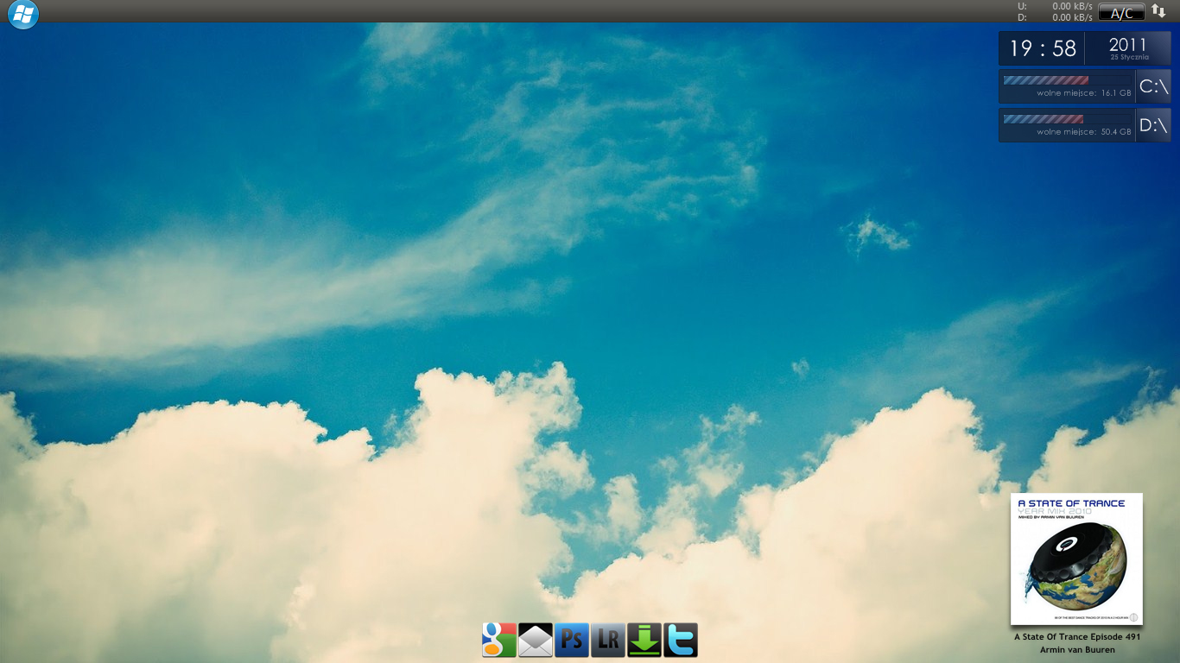
Task: Click the 'Armin van Buuren' artist label
Action: coord(1077,650)
